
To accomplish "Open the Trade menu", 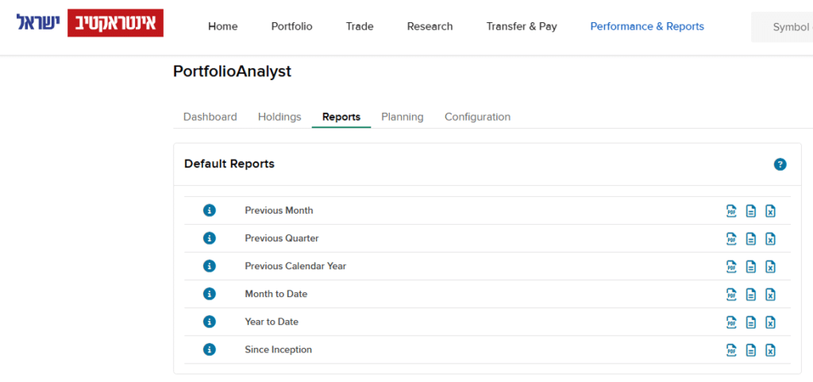I will pos(360,26).
